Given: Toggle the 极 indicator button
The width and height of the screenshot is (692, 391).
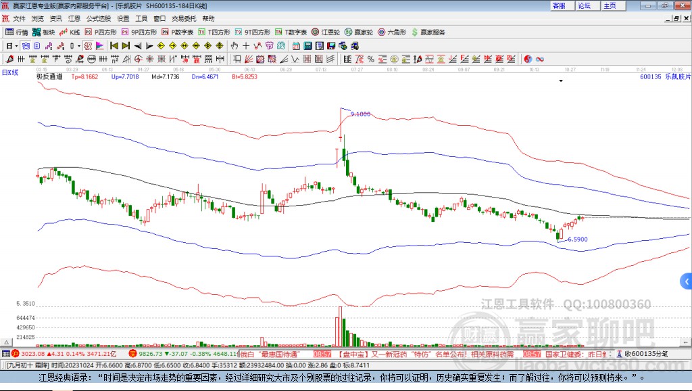Looking at the screenshot, I should [x=88, y=46].
